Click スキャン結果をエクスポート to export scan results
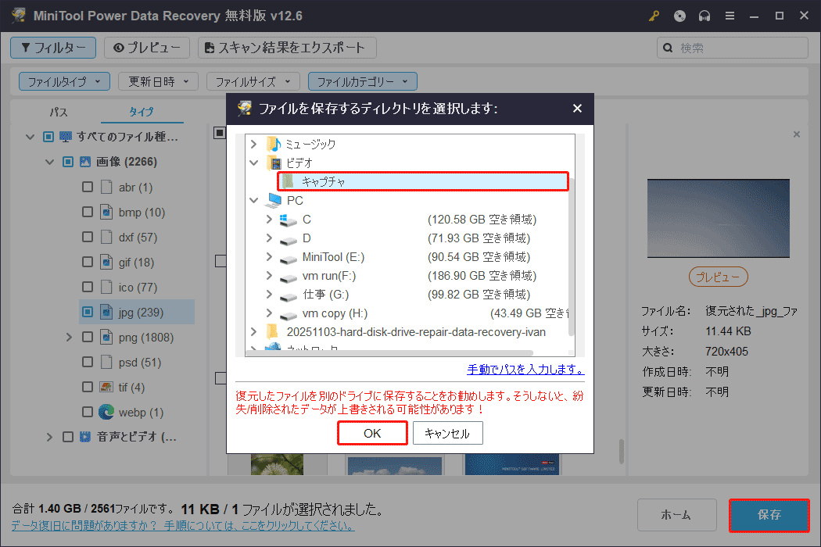 click(x=285, y=48)
